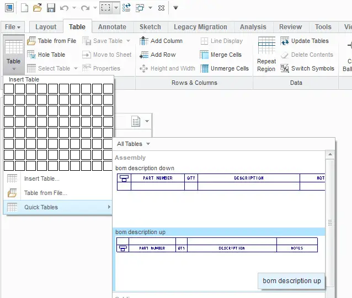Click the Redo arrow icon
The image size is (352, 298).
coord(86,8)
